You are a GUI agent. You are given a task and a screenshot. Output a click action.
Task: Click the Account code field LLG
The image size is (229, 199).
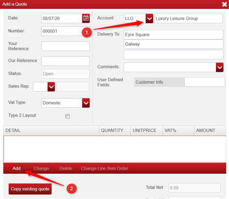point(135,19)
